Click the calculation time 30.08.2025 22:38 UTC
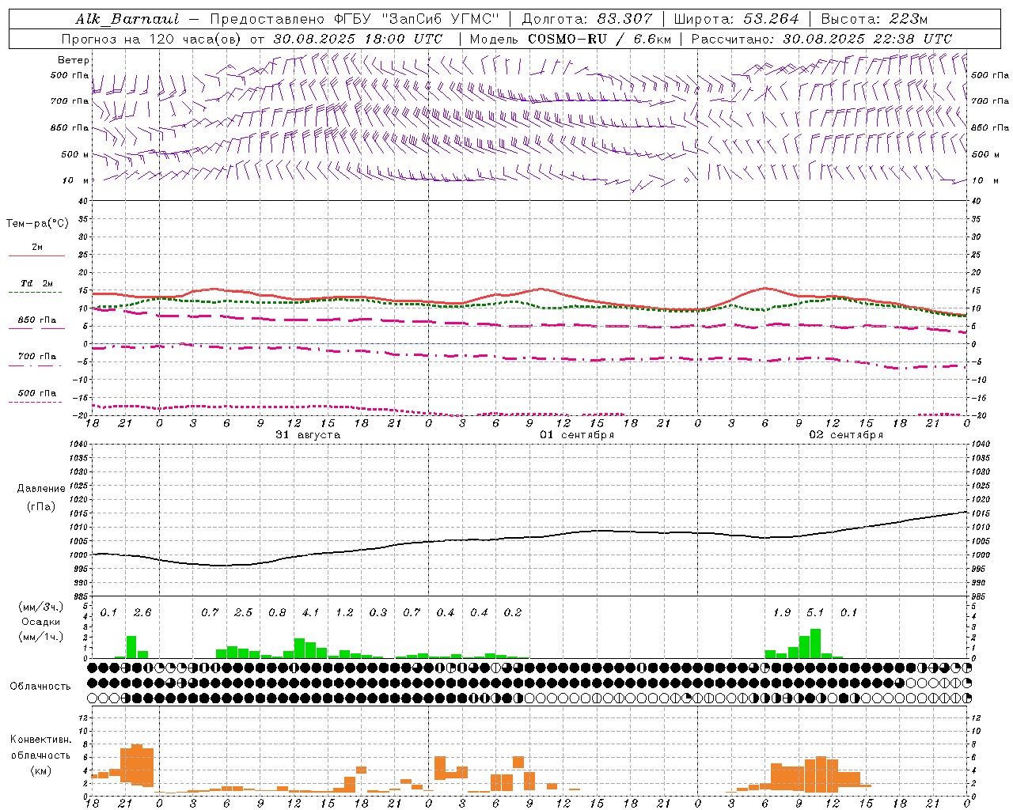 click(x=867, y=39)
